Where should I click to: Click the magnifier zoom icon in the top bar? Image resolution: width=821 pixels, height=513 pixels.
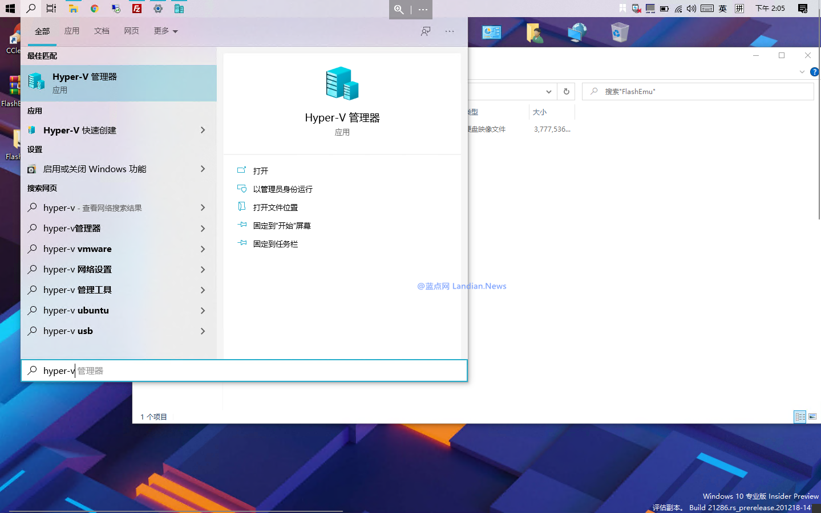[x=399, y=9]
